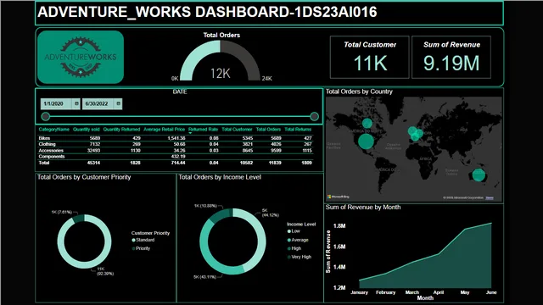Sort table by Average Retail Price header

point(164,130)
